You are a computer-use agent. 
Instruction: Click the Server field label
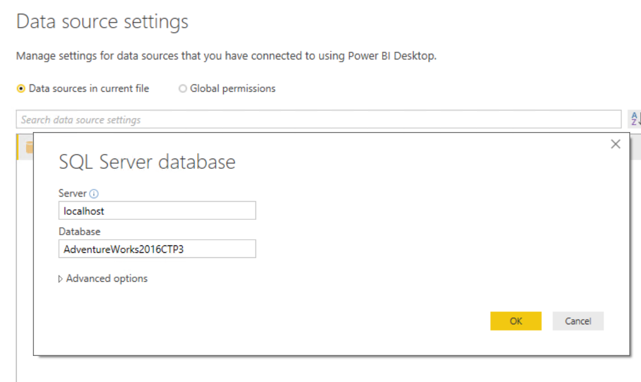(72, 193)
